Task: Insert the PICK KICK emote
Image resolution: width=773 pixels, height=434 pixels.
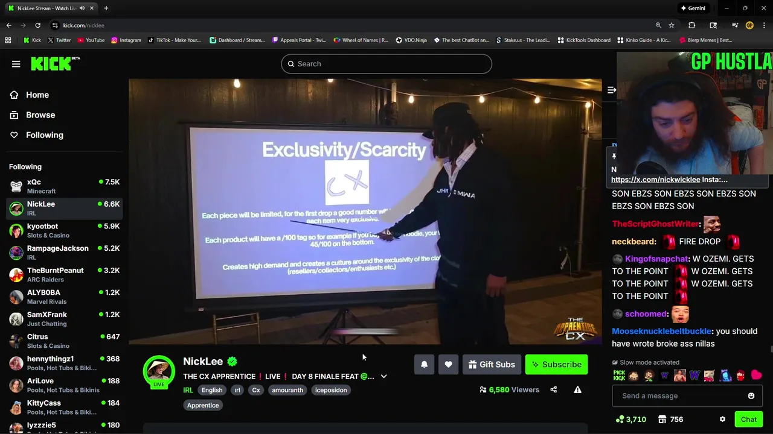Action: pyautogui.click(x=619, y=376)
